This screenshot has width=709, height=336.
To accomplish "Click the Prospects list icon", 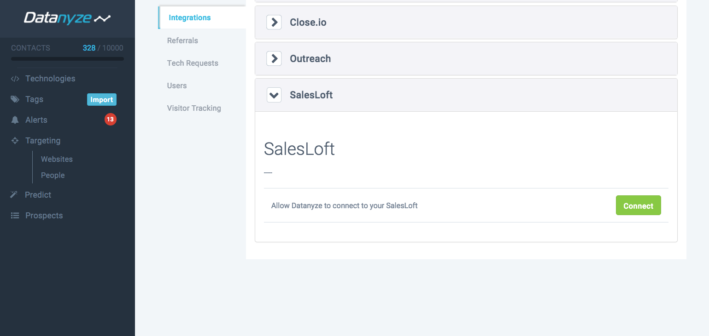I will 15,216.
